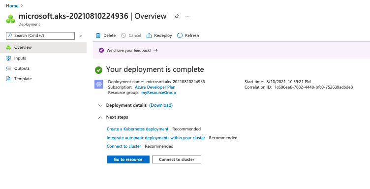This screenshot has height=189, width=370.
Task: Open the more options ellipsis menu
Action: click(187, 16)
